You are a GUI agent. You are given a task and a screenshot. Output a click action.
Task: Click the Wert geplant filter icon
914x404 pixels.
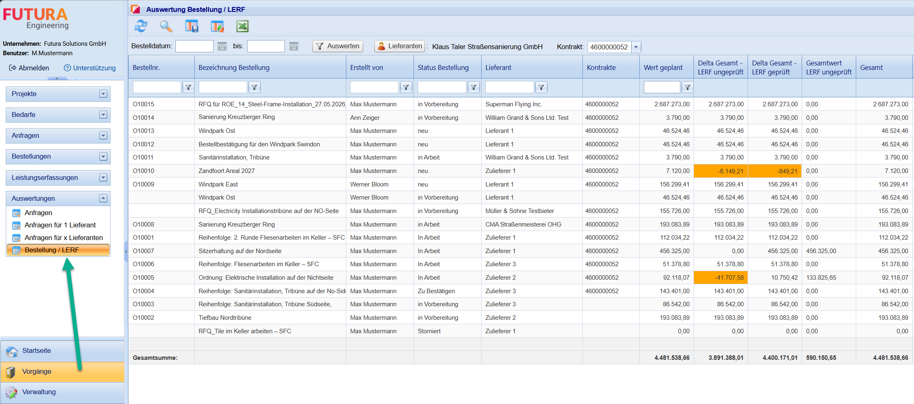pos(687,87)
